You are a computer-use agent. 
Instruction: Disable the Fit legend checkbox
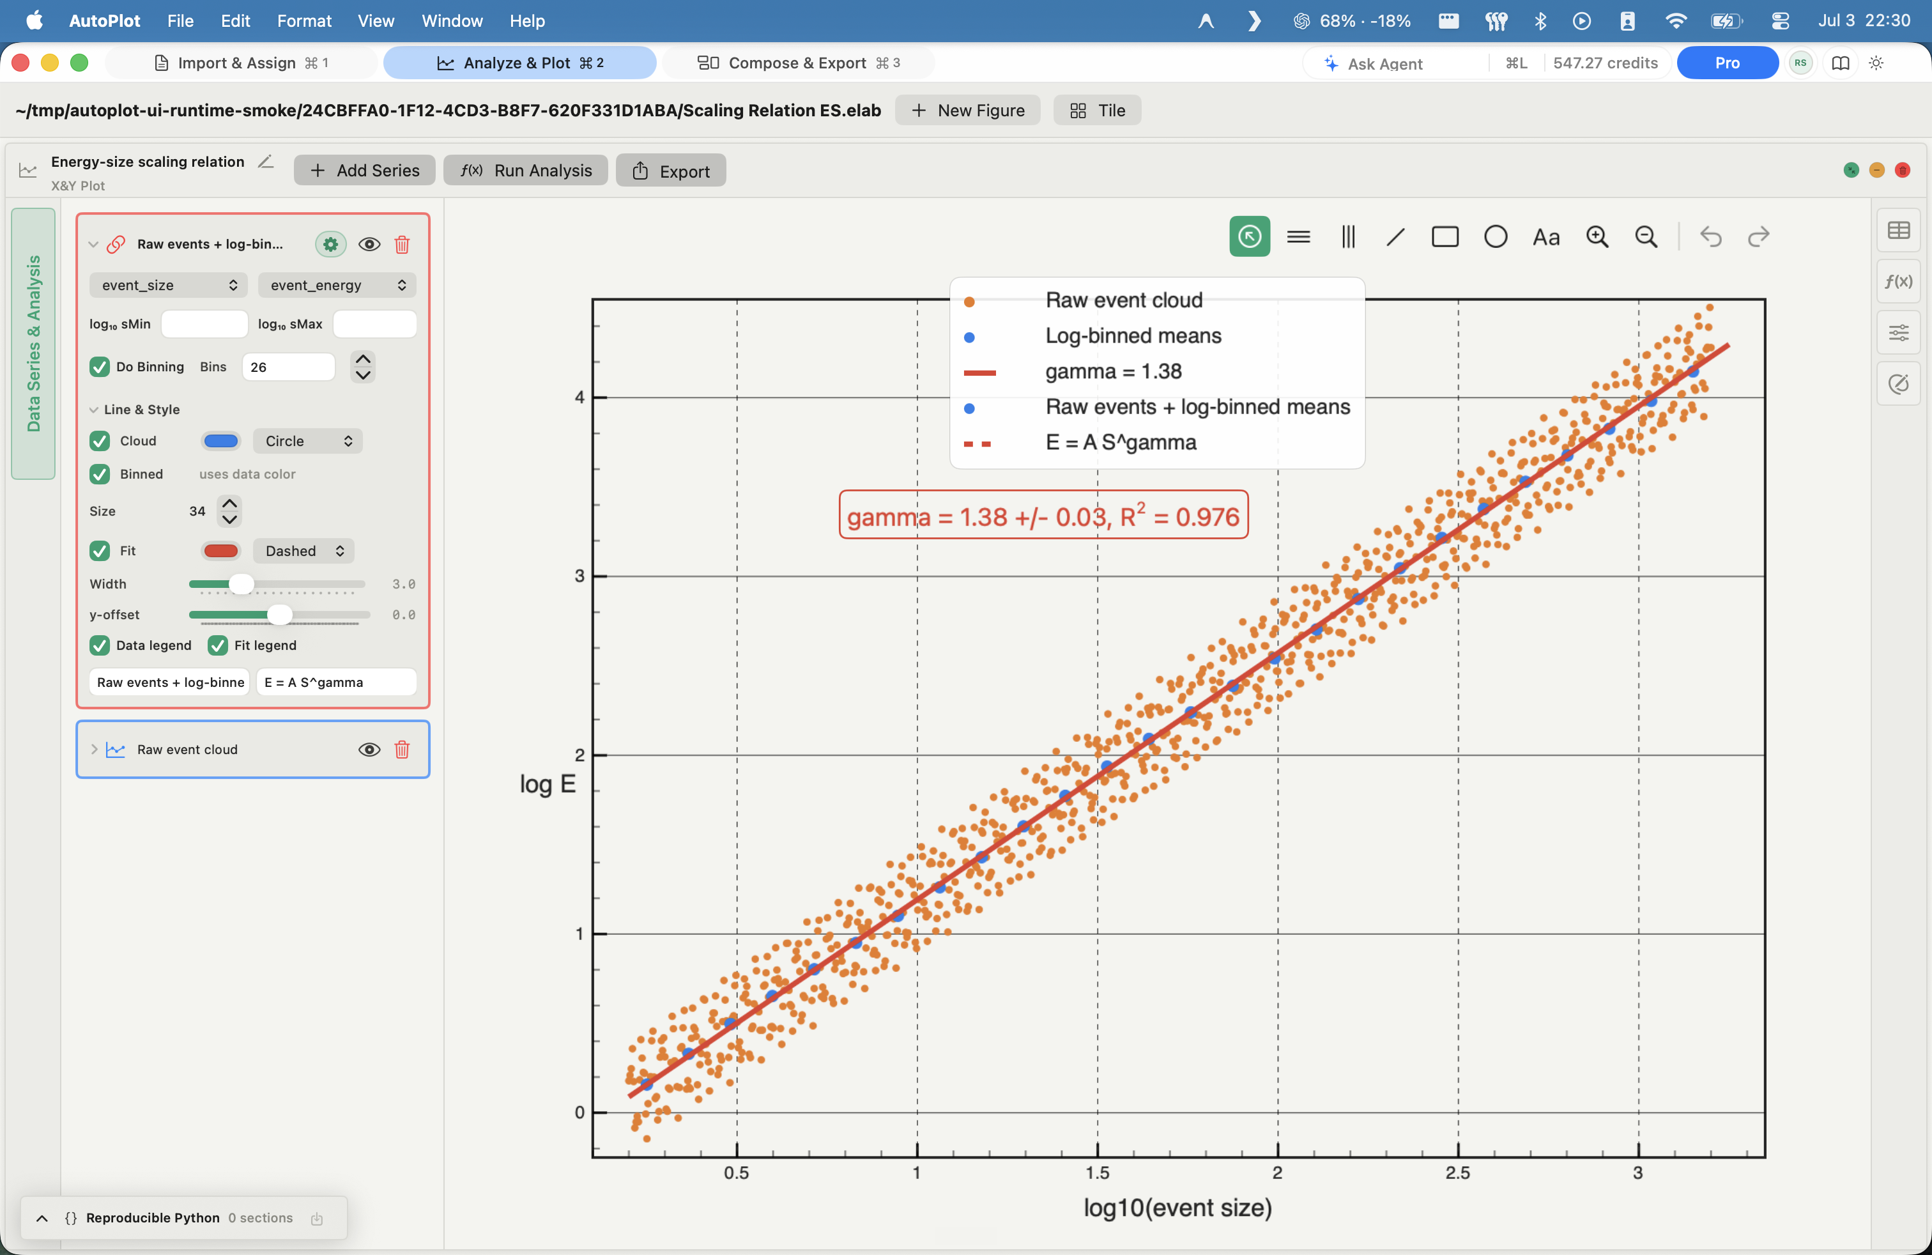coord(218,645)
